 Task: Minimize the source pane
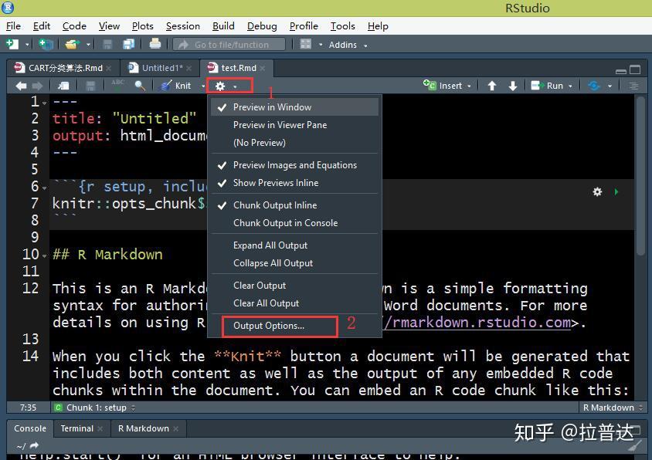tap(621, 70)
